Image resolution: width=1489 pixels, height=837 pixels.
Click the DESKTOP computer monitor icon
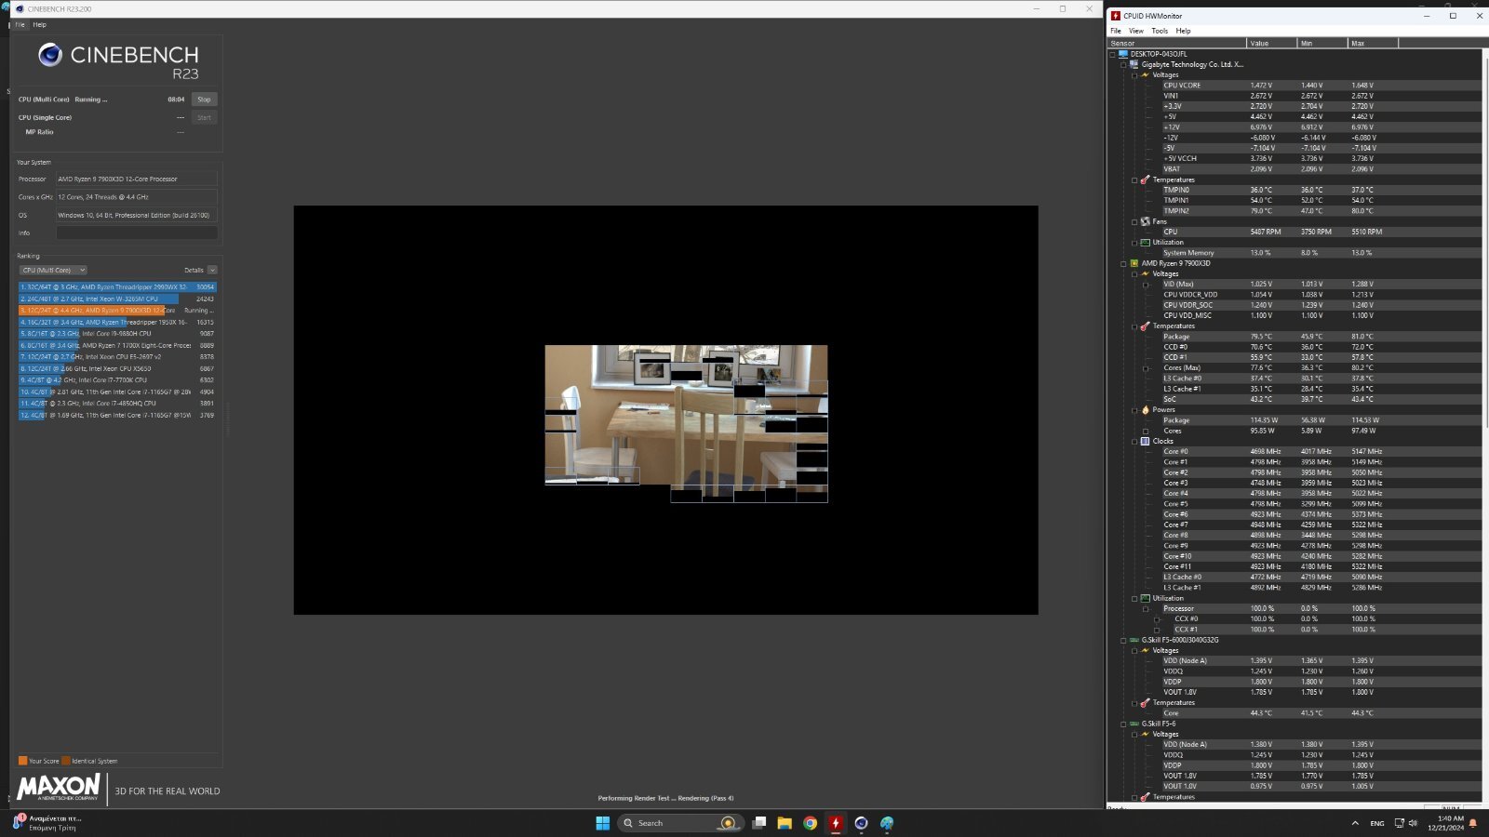1123,54
